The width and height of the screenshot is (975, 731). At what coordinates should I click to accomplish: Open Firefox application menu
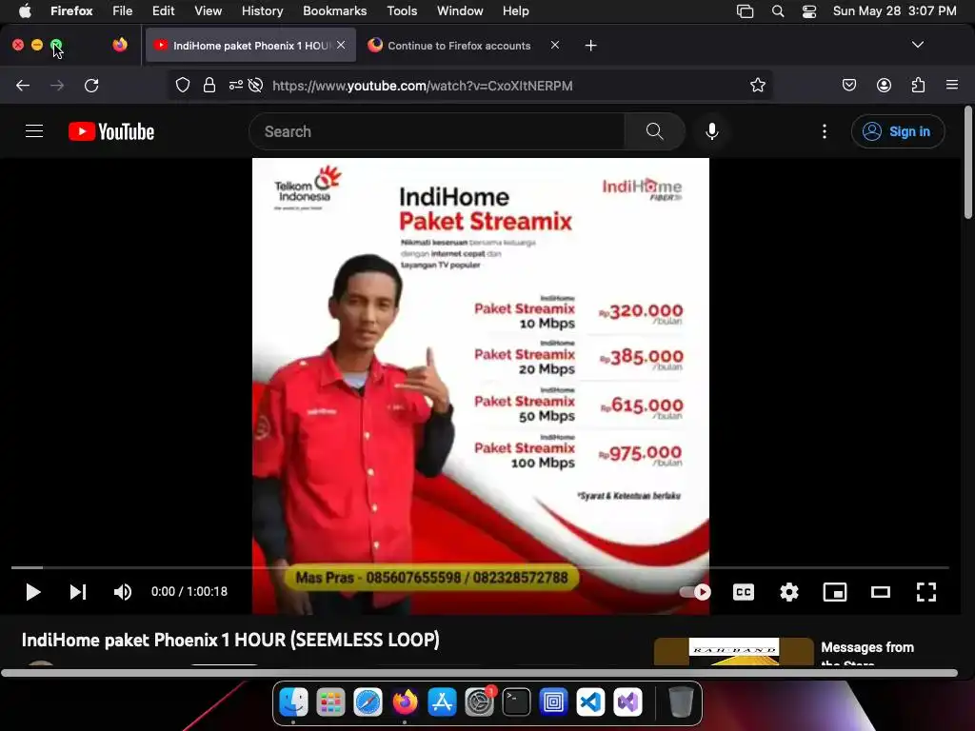(951, 85)
